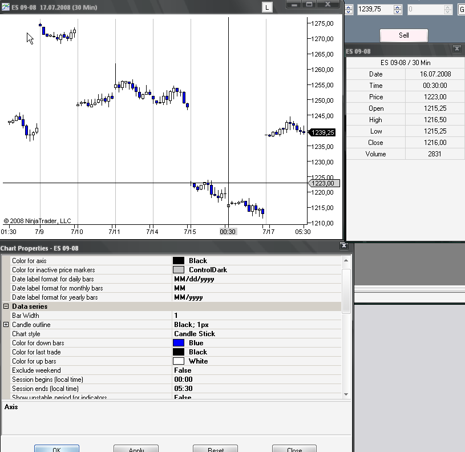Click the Date 16.07.2008 value cell

coord(434,74)
